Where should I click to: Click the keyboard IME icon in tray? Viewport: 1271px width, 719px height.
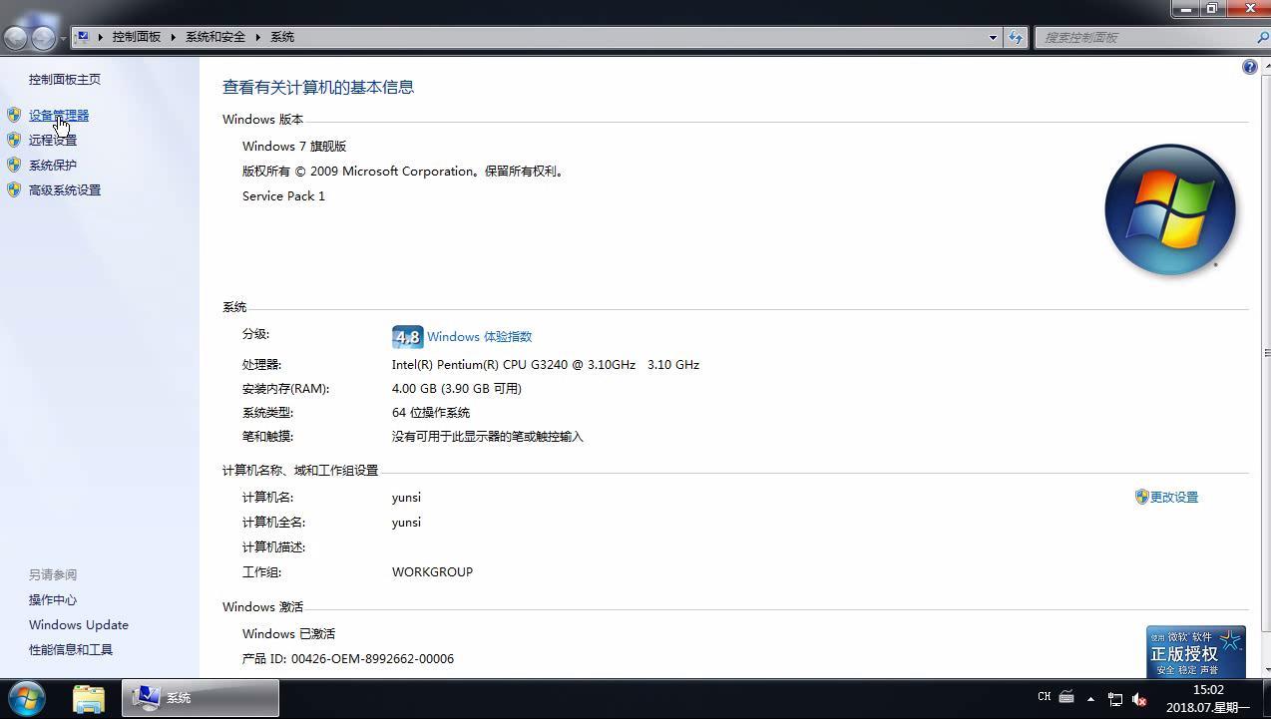[x=1066, y=697]
